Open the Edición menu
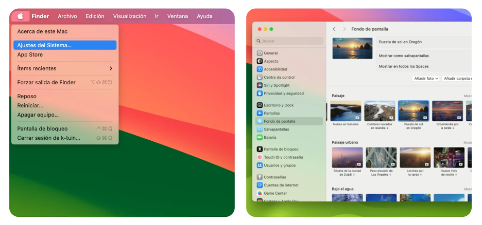 tap(95, 16)
